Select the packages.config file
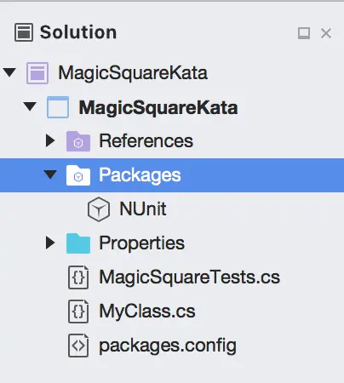 [168, 346]
